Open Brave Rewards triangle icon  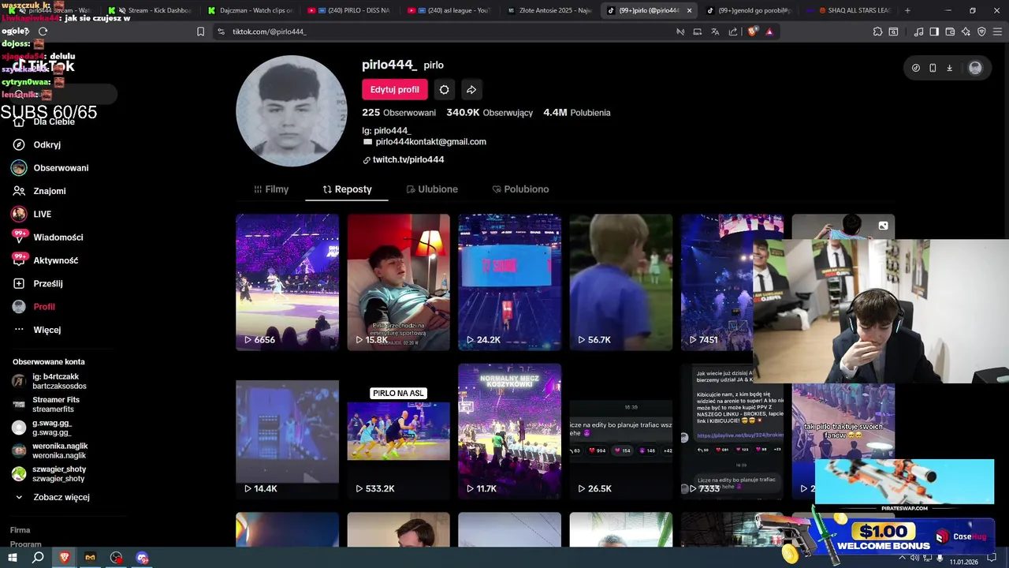click(x=769, y=32)
